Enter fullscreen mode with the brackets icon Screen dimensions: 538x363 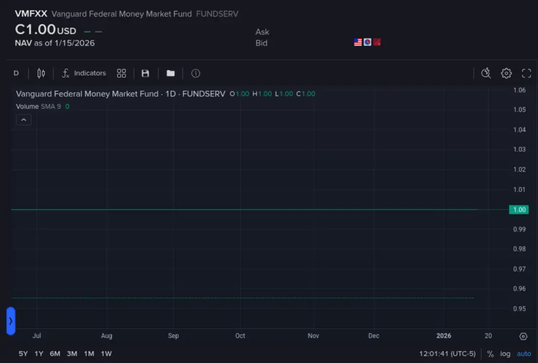click(526, 73)
